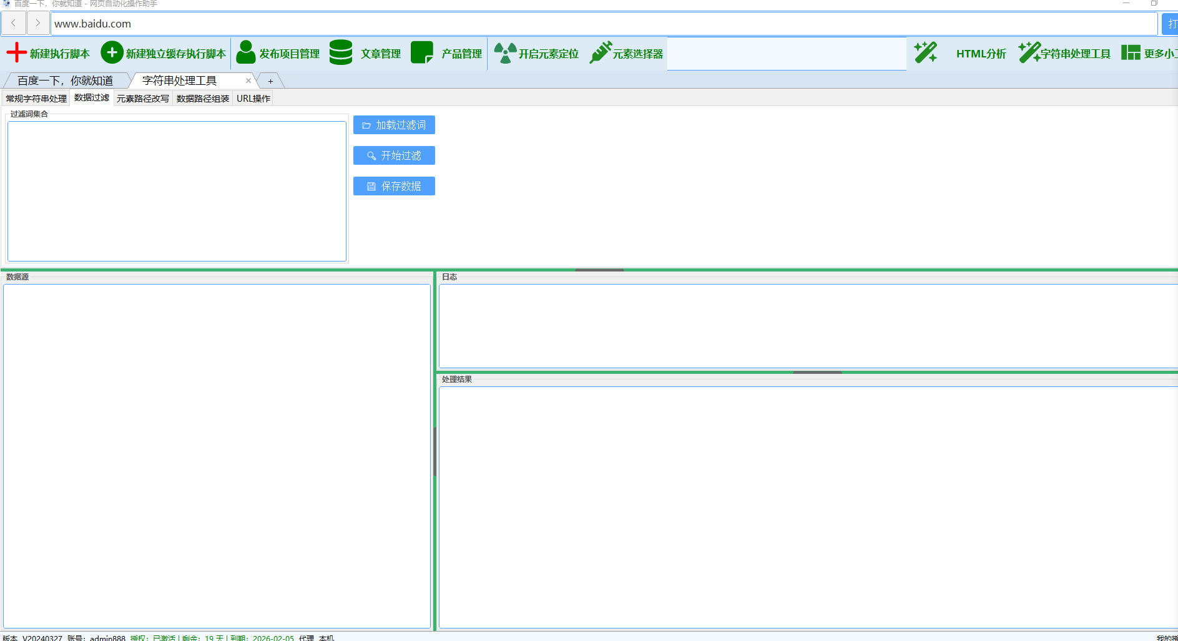Switch to the 百度一下，你就知道 tab
The image size is (1178, 641).
[x=65, y=81]
